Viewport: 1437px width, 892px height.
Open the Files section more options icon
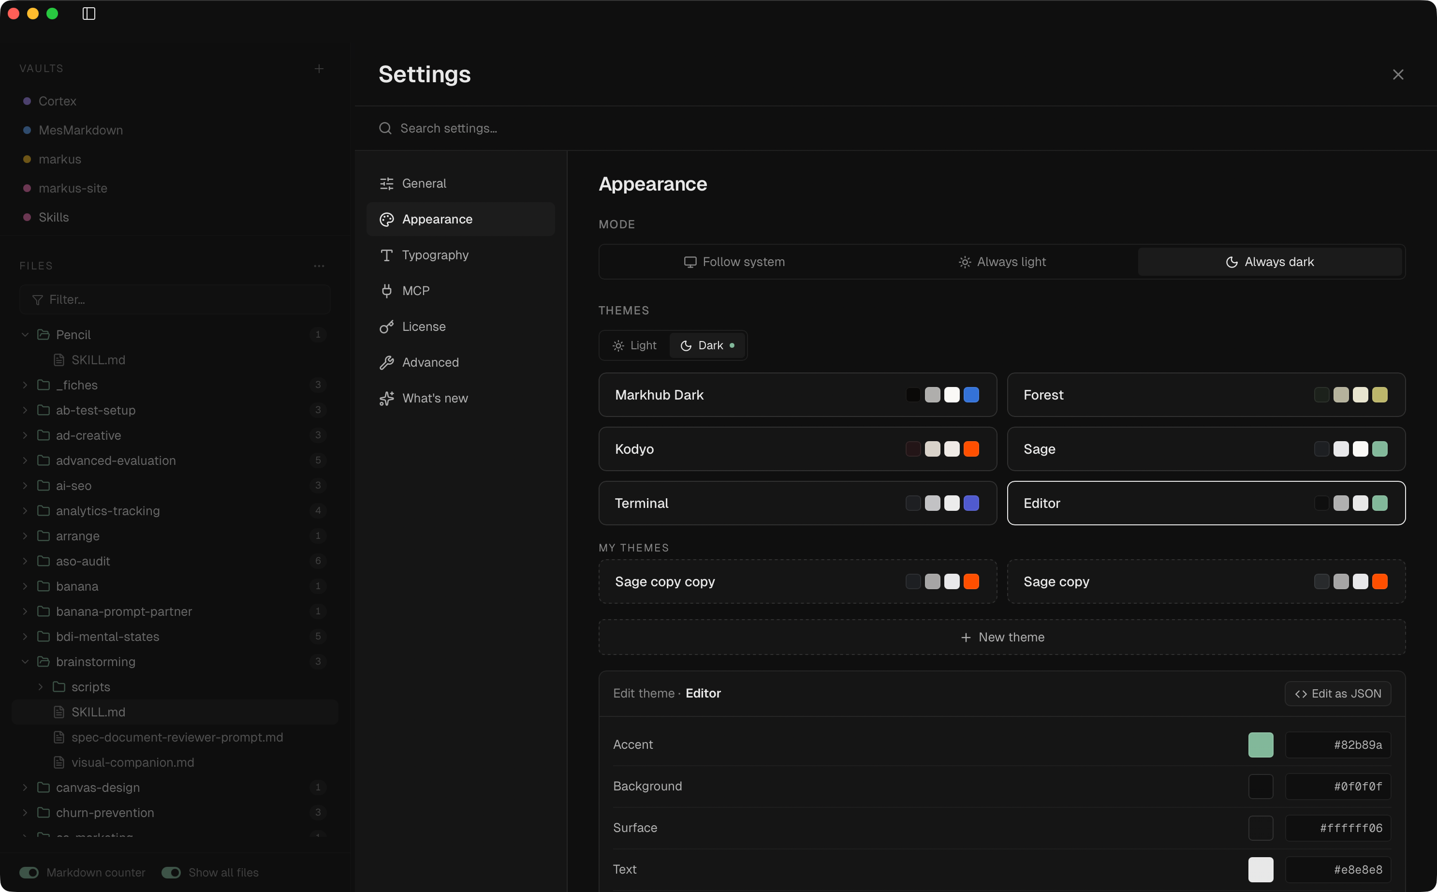click(x=319, y=266)
